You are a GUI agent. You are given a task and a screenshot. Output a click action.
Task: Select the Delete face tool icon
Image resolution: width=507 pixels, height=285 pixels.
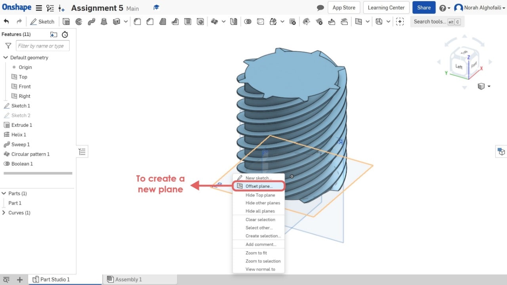319,22
